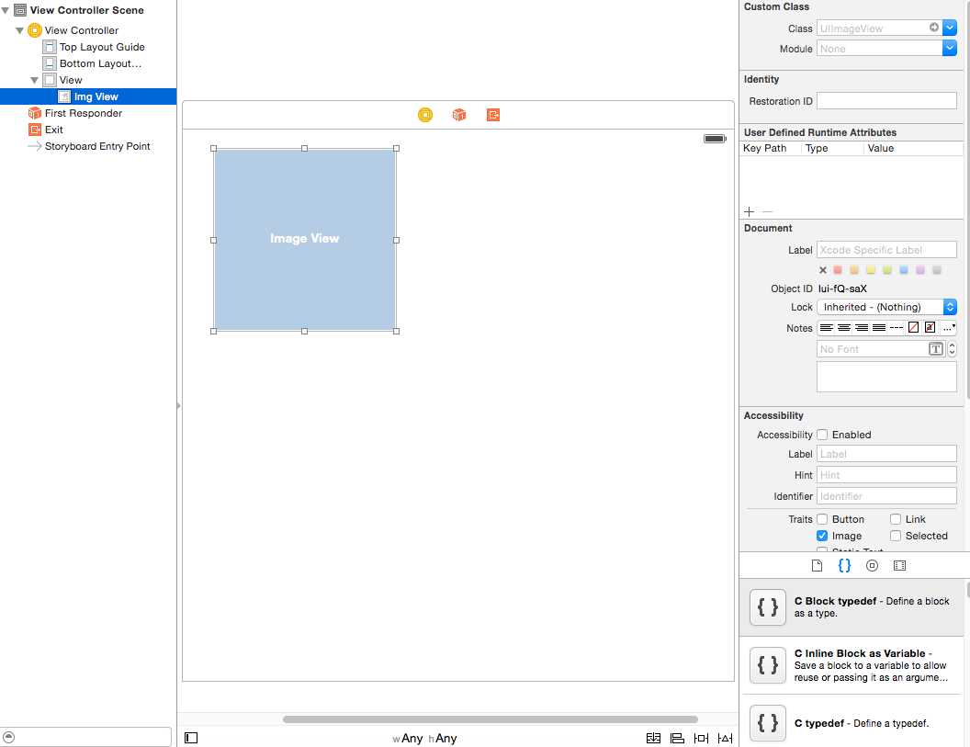This screenshot has height=747, width=970.
Task: Select the C Block typedef snippet icon
Action: pyautogui.click(x=768, y=607)
